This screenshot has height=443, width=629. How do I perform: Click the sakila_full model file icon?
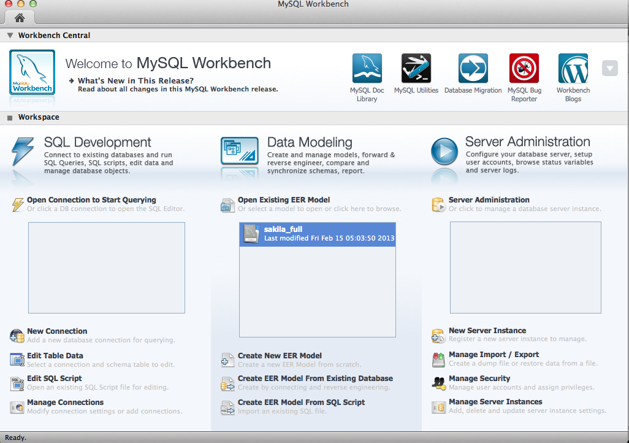pos(251,234)
